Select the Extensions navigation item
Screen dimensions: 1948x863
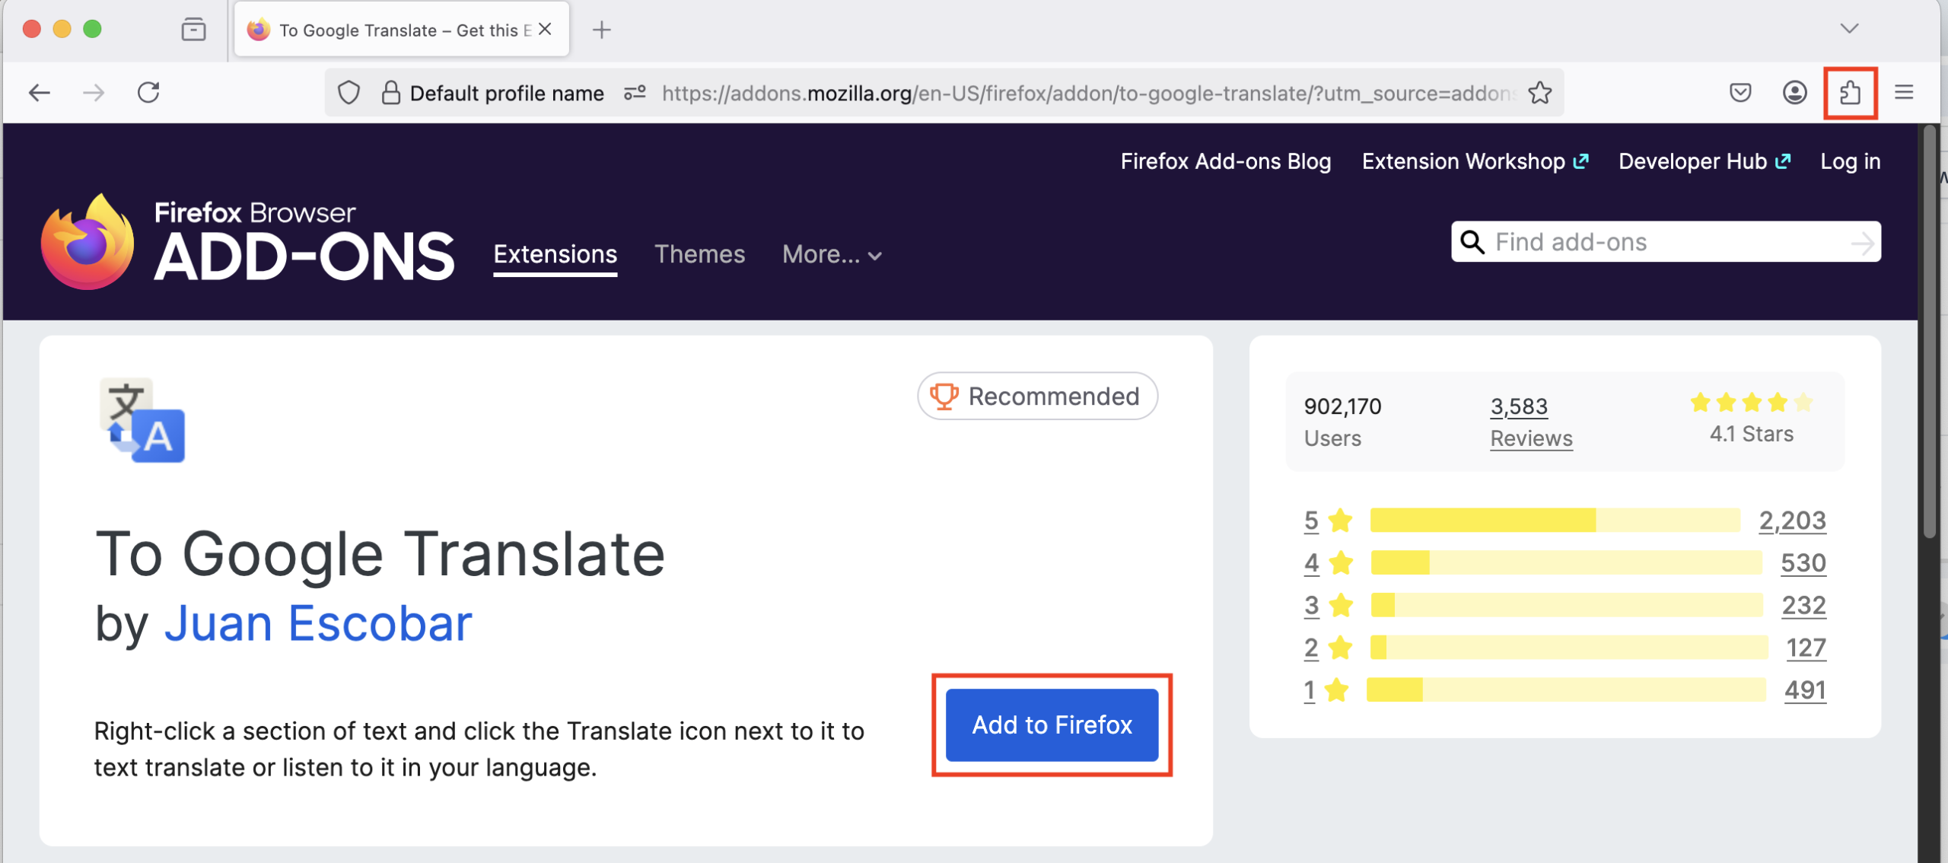555,254
